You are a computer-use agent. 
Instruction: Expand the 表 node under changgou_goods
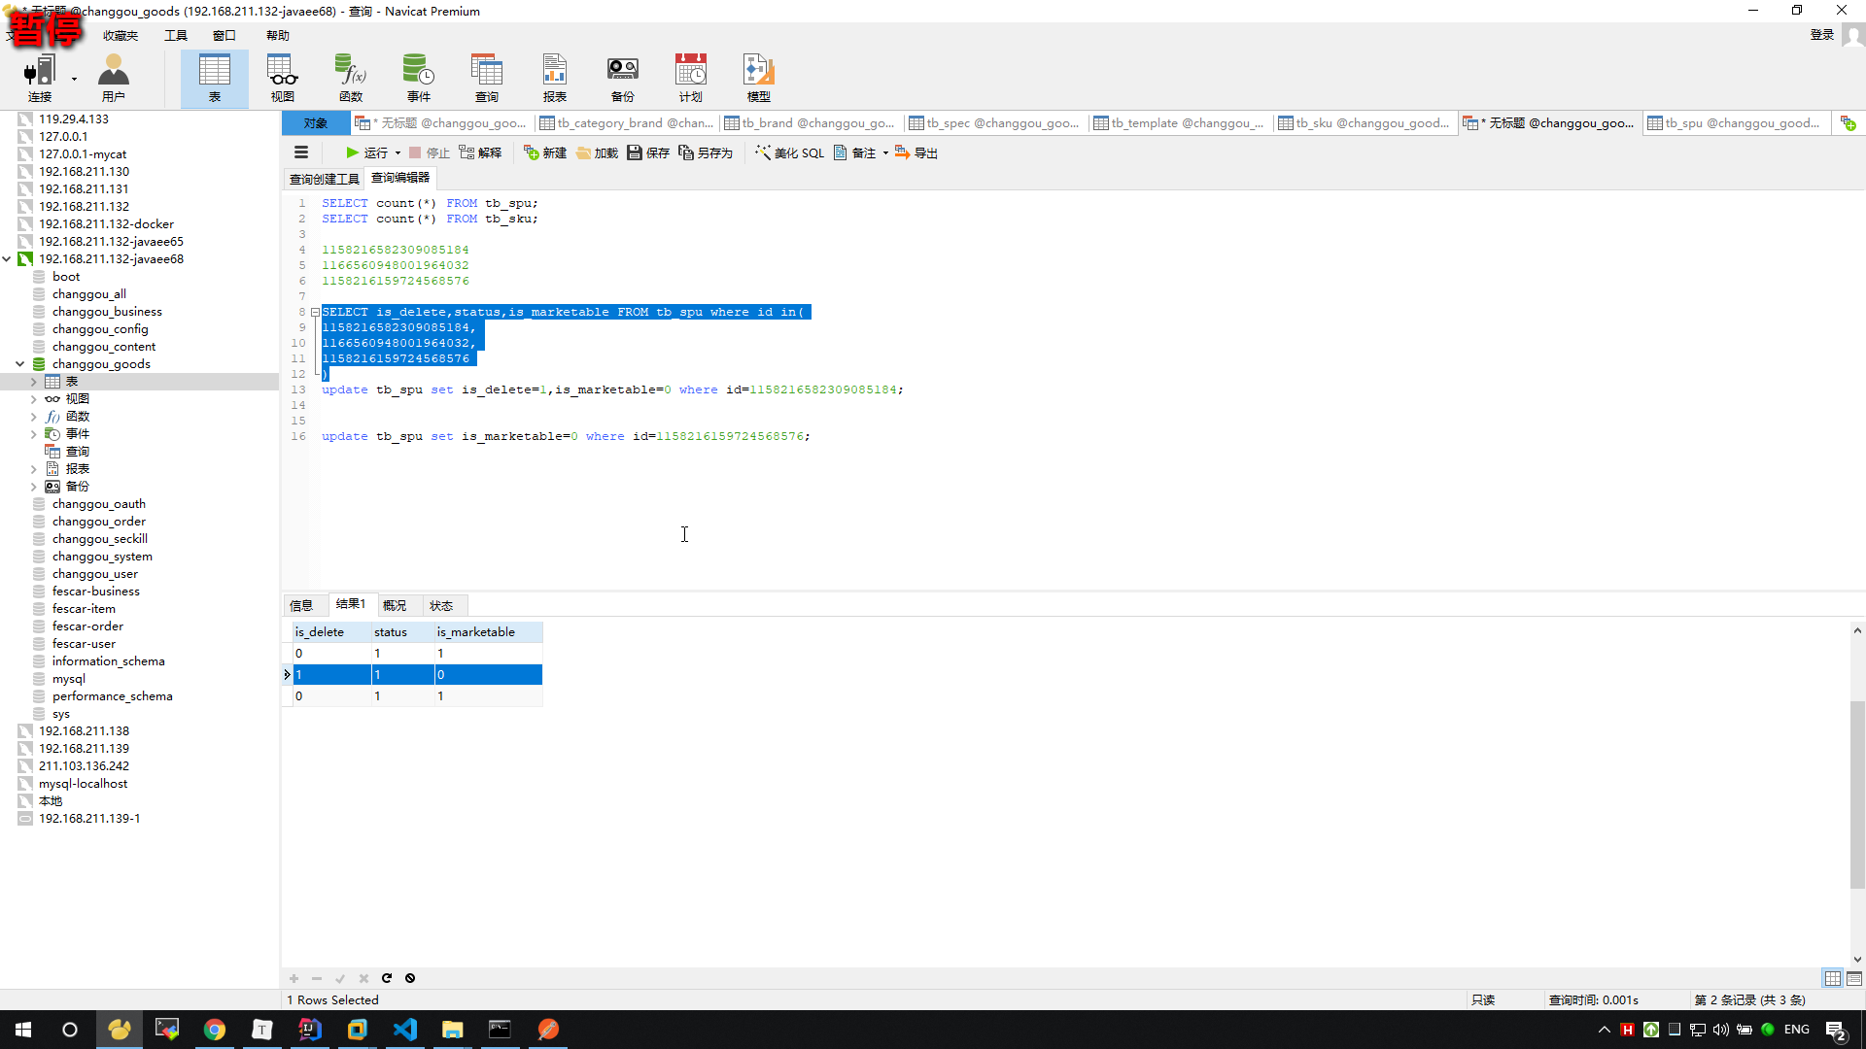(34, 382)
